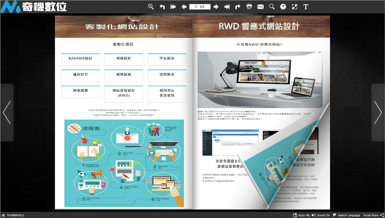385x218 pixels.
Task: Click the 平台開發 box
Action: [x=167, y=59]
